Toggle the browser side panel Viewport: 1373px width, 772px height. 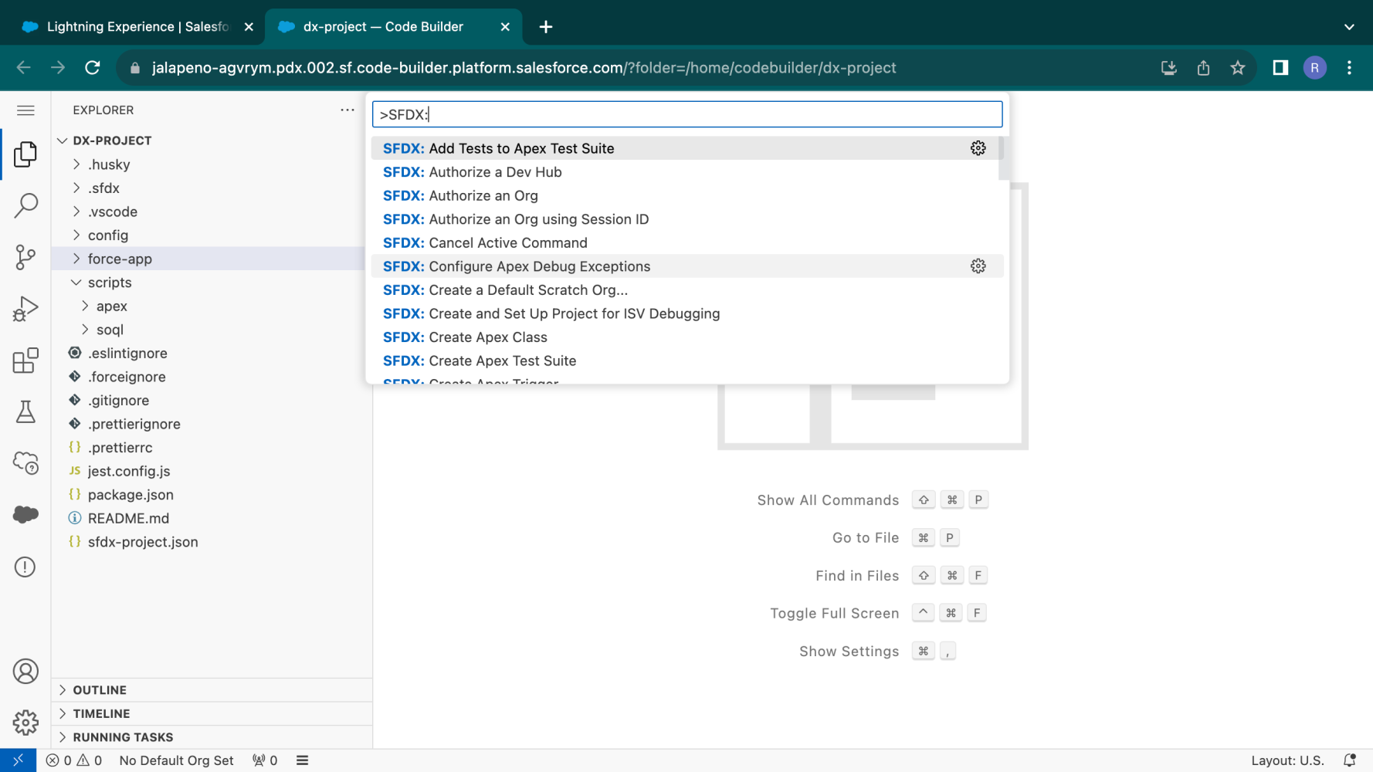1280,68
